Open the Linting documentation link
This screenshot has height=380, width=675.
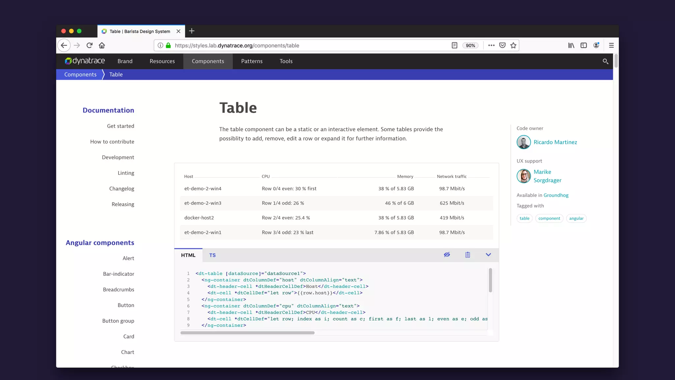tap(126, 173)
